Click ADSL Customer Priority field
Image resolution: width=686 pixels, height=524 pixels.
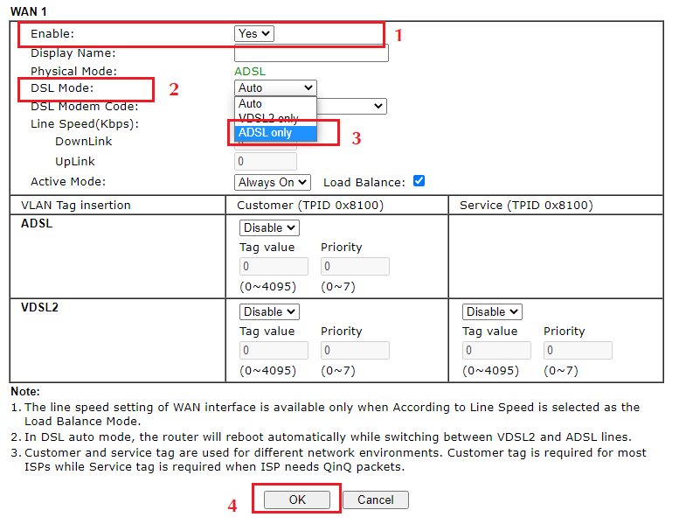pyautogui.click(x=355, y=266)
